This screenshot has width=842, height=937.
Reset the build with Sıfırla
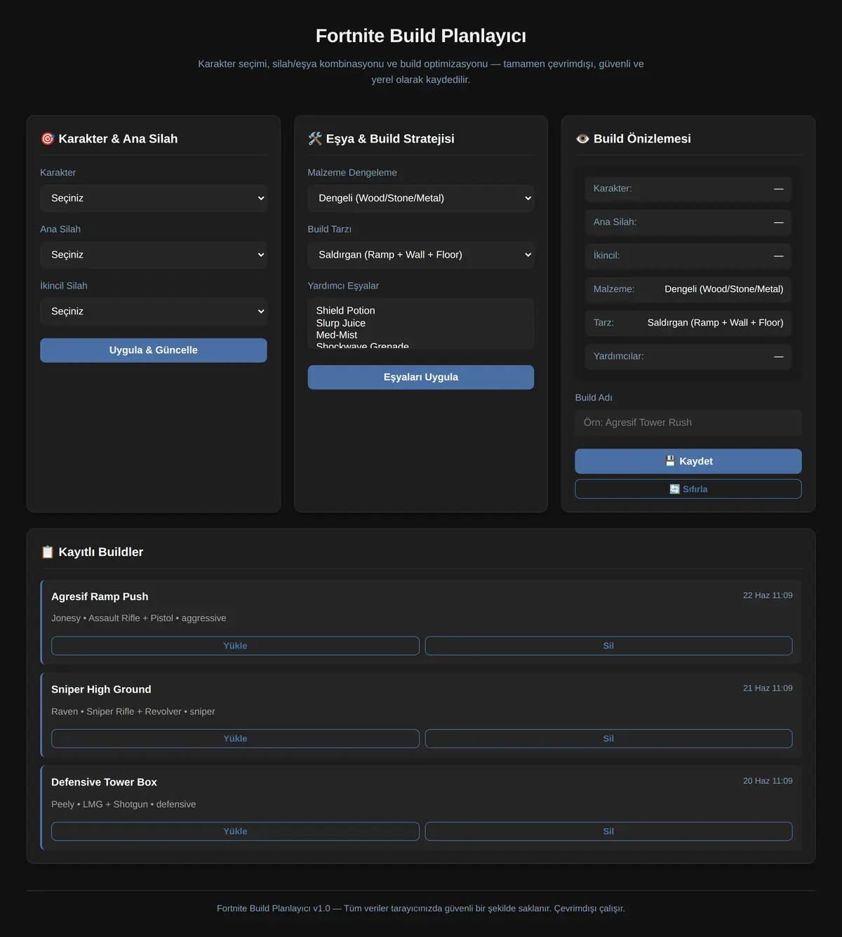point(688,489)
